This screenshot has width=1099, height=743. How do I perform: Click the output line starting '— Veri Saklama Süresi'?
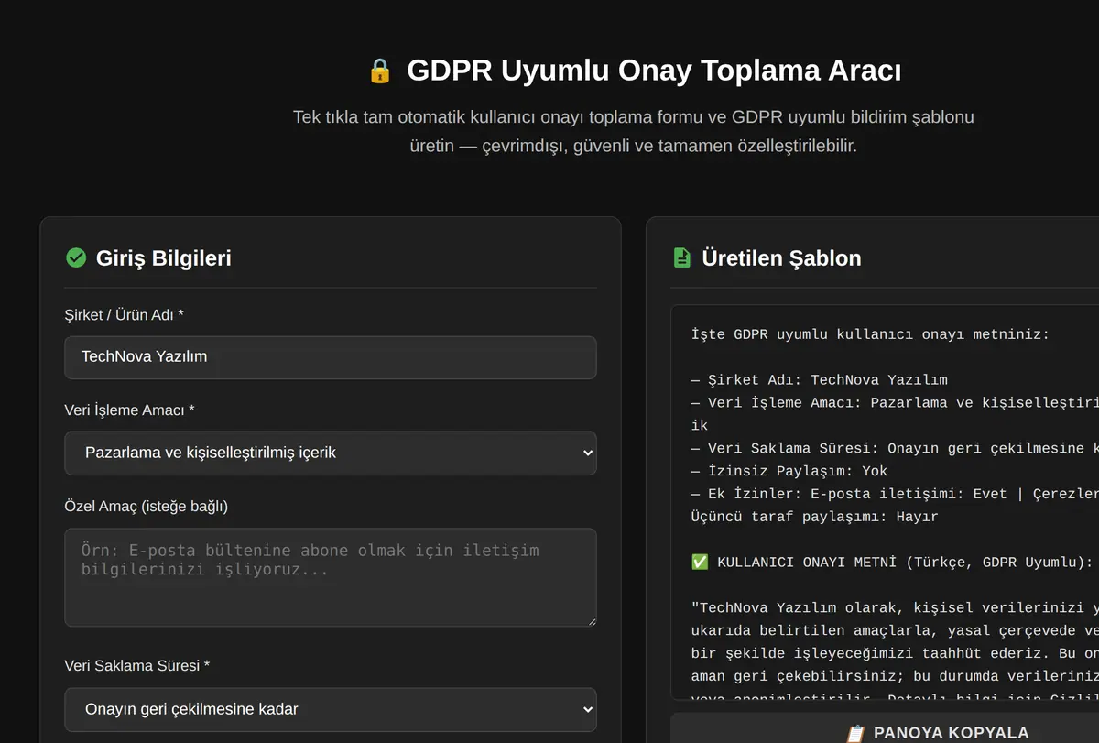(895, 448)
